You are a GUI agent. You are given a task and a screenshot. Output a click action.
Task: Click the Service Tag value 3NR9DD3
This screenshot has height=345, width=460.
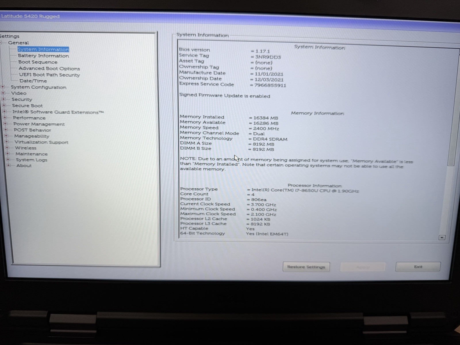pyautogui.click(x=268, y=57)
